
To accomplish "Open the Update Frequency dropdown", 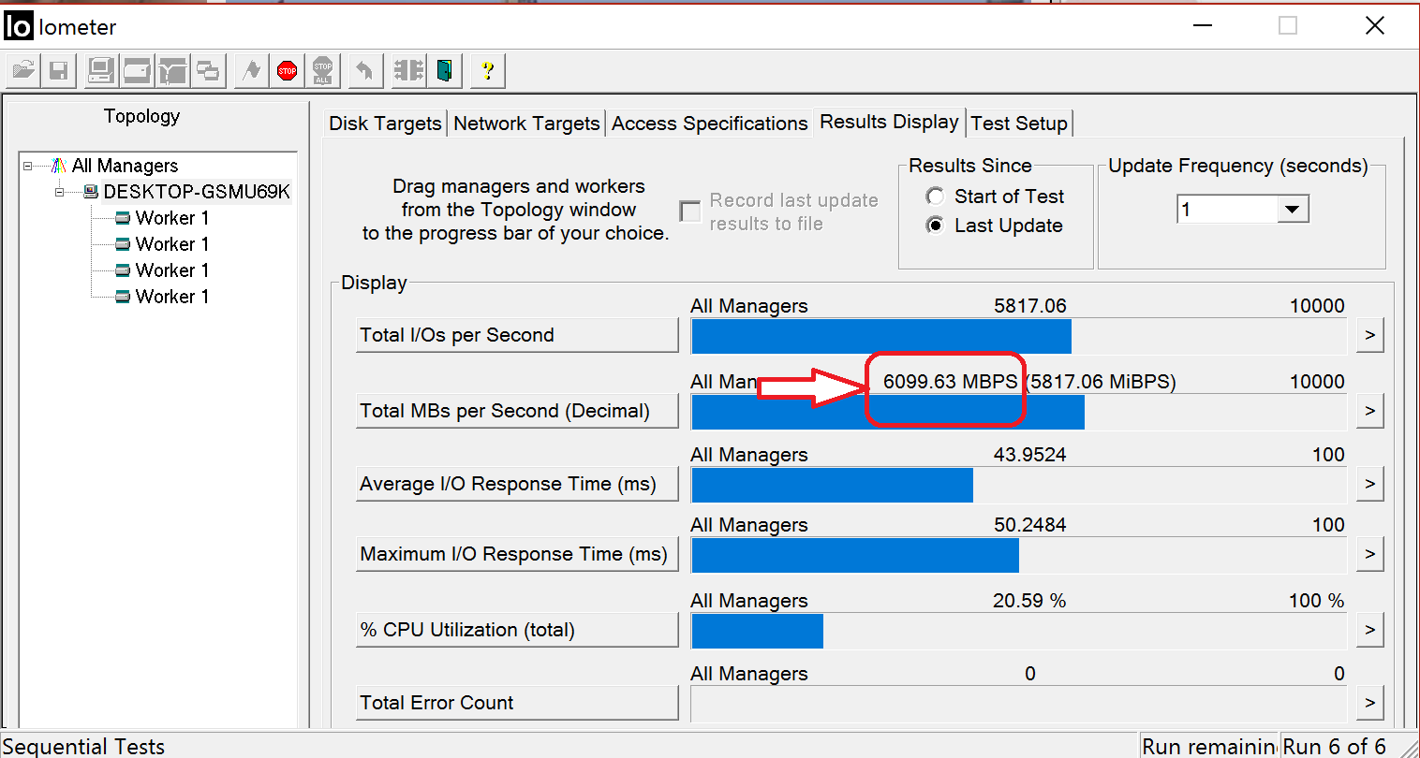I will (x=1293, y=210).
